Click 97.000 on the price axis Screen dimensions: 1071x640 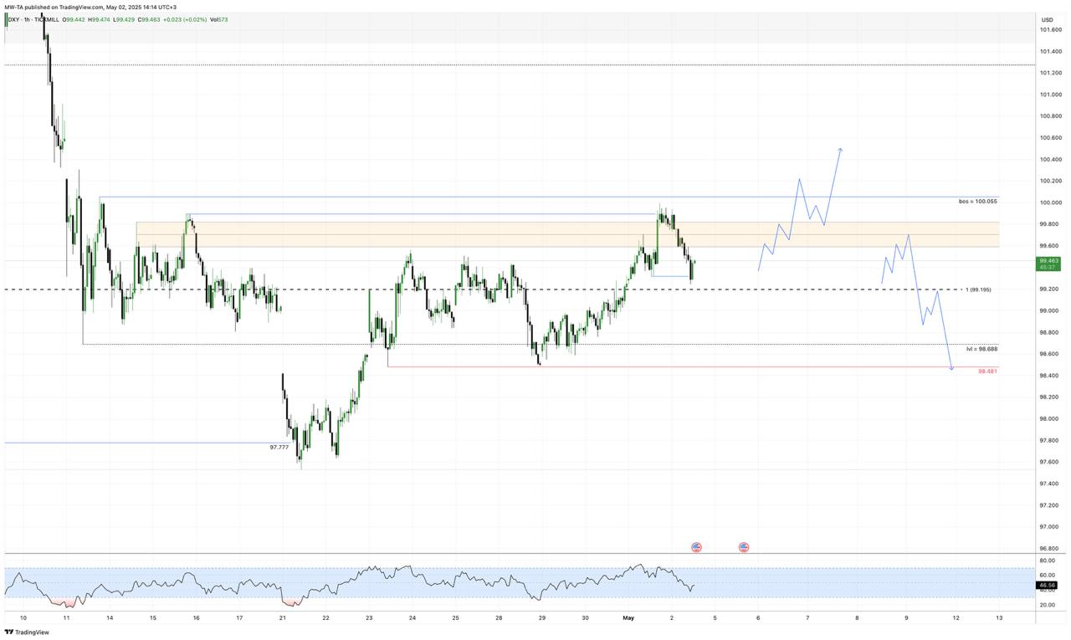(1051, 527)
